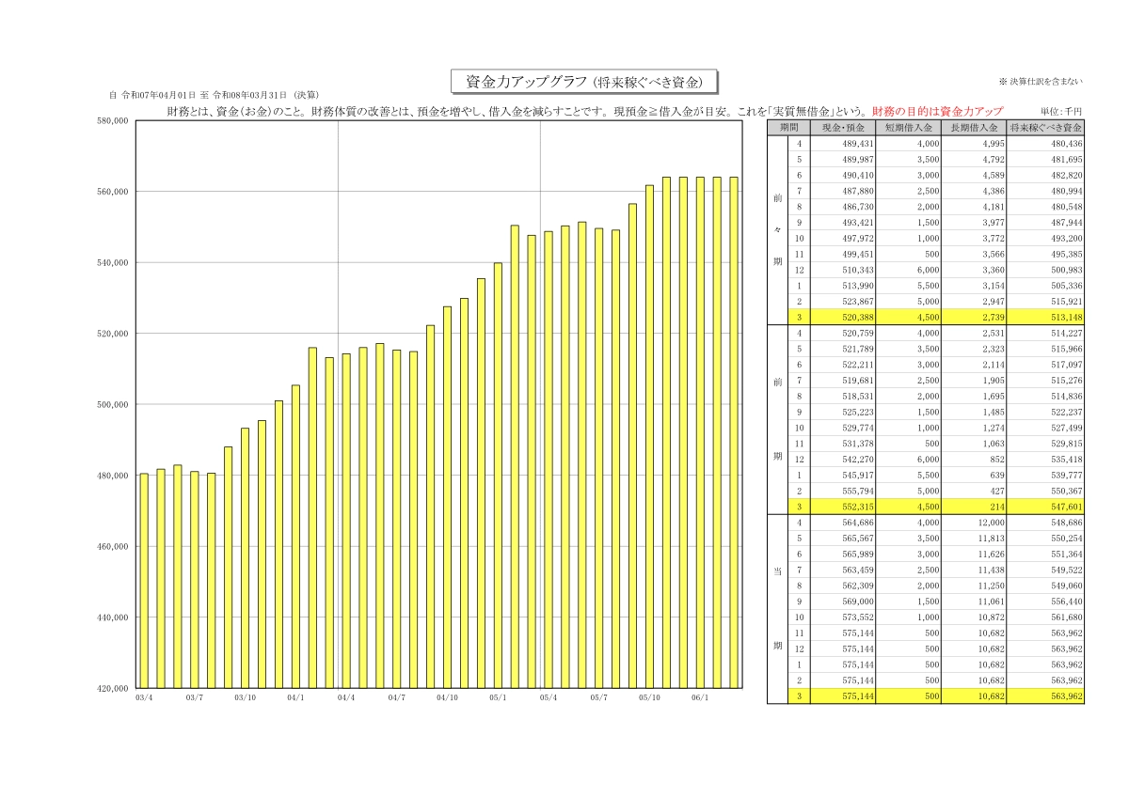Select the 将来稼ぐべき資金 column header

pos(1045,127)
